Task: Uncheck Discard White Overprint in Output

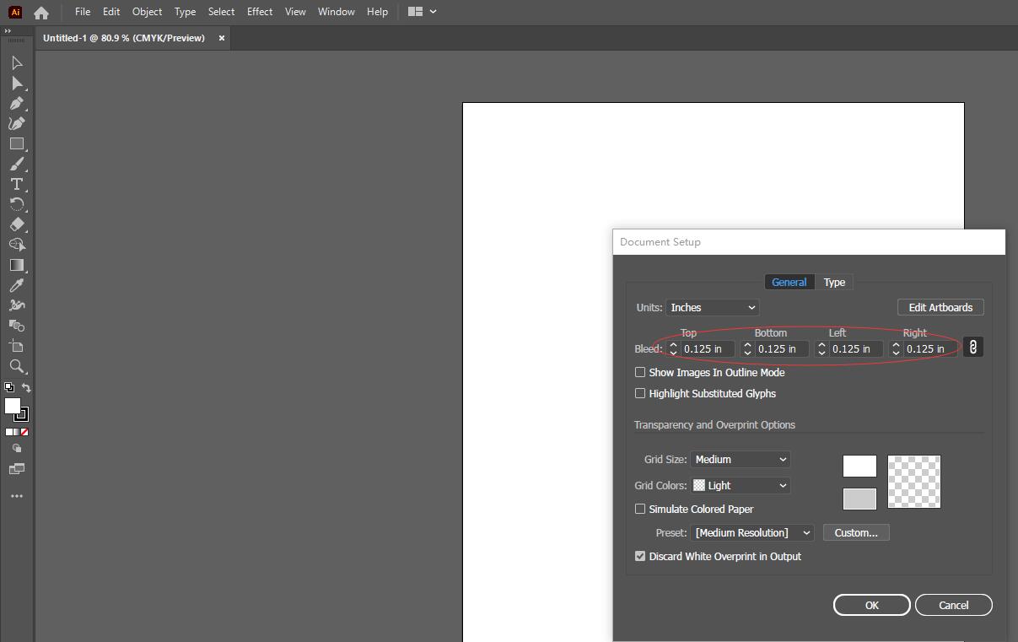Action: (640, 556)
